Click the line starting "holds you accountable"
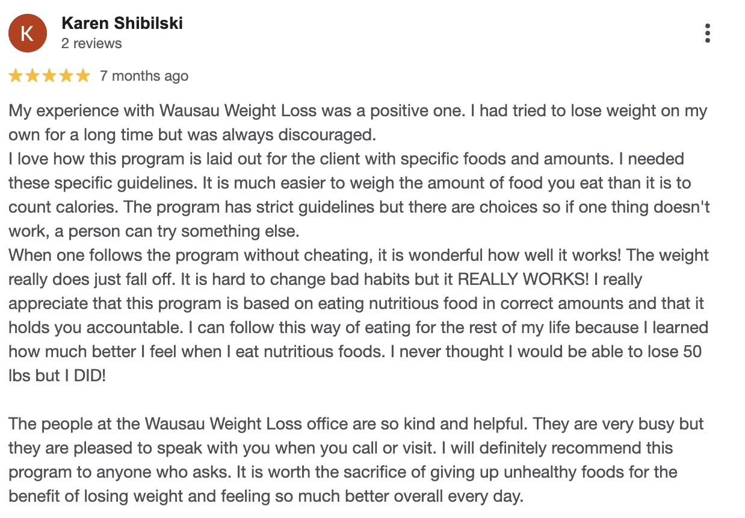 357,328
